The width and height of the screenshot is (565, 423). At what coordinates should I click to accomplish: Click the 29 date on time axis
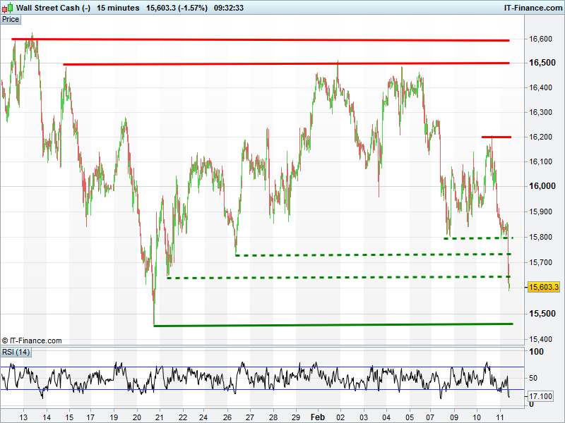click(296, 417)
